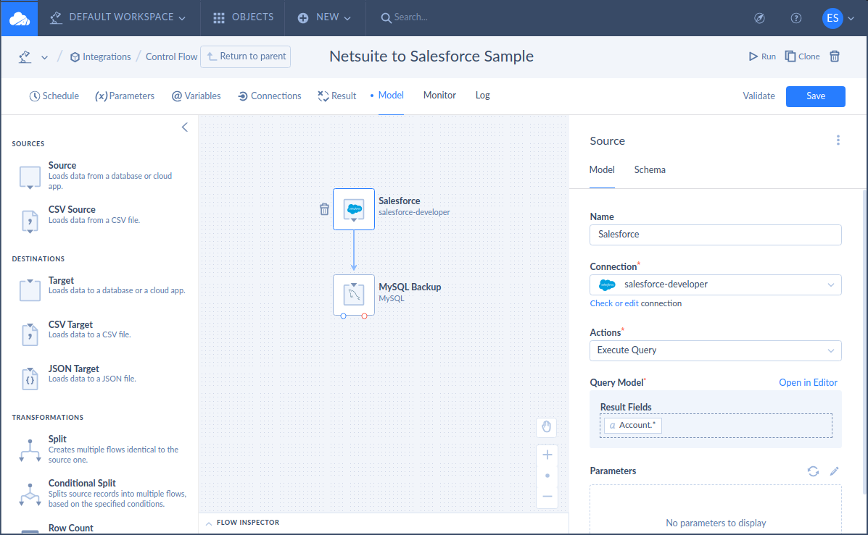This screenshot has height=535, width=868.
Task: Open the Connection dropdown
Action: 715,285
